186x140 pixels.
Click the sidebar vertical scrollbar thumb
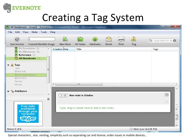click(48, 69)
